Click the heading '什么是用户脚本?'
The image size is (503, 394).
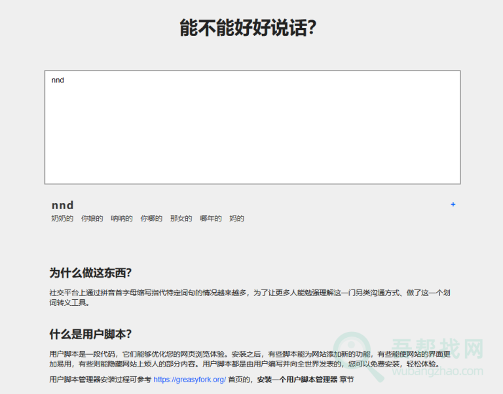(90, 334)
